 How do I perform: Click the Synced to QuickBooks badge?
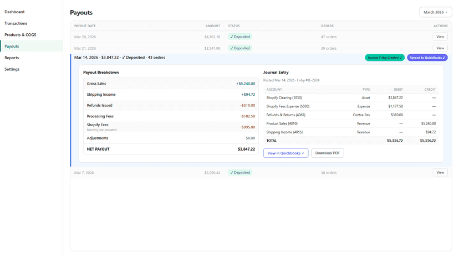click(427, 58)
